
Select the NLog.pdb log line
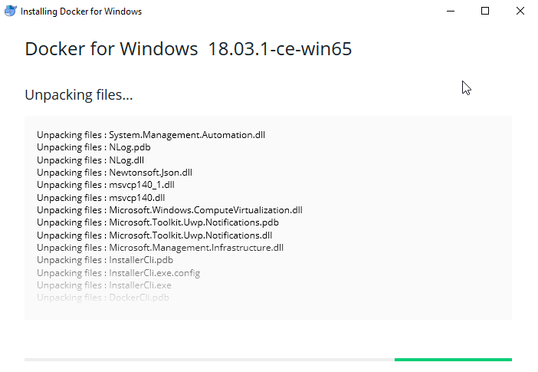(x=93, y=147)
